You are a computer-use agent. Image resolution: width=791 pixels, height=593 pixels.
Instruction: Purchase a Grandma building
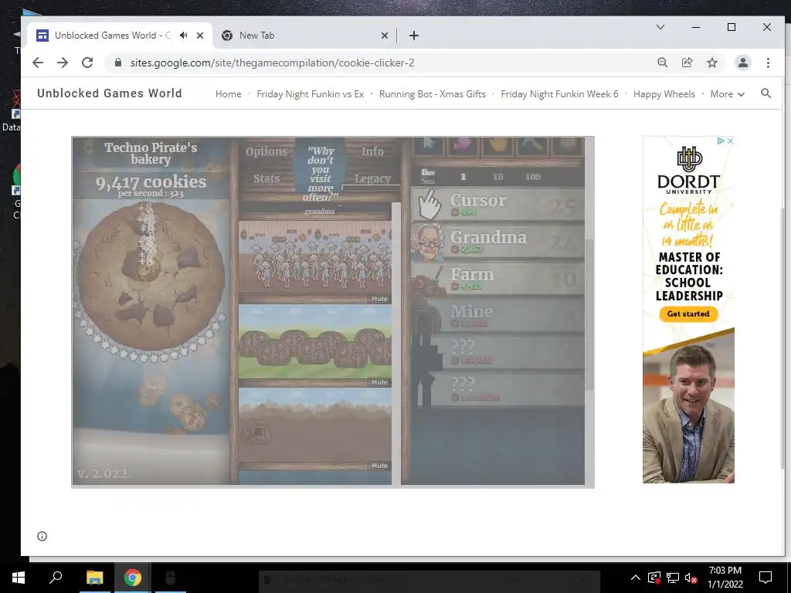tap(498, 242)
